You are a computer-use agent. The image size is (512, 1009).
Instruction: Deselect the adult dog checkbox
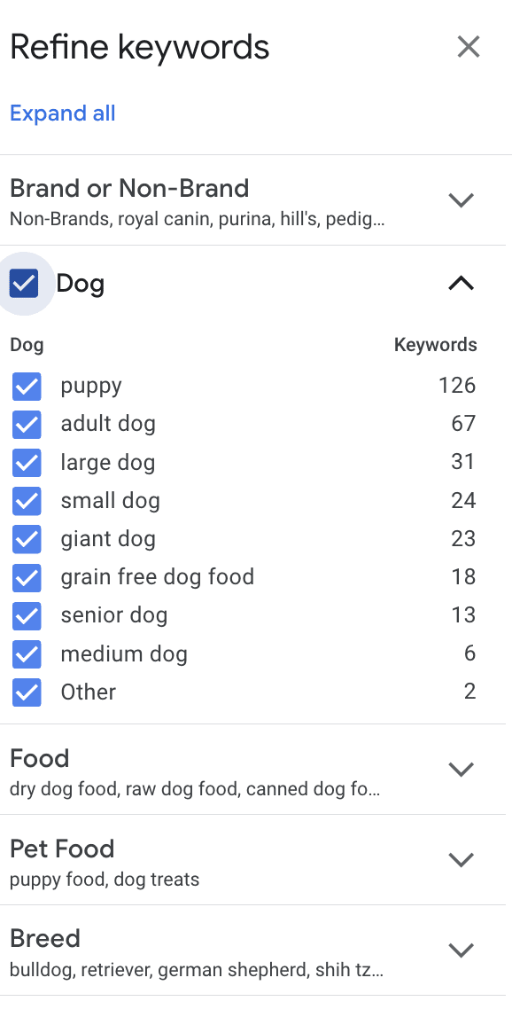(27, 424)
